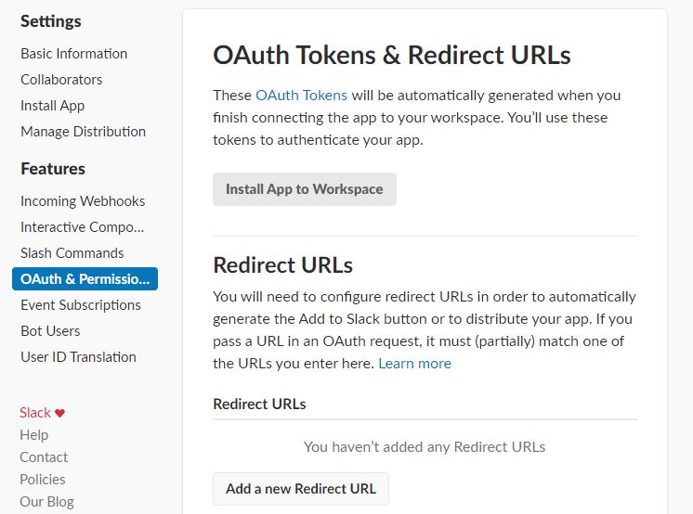Click the Settings sidebar heading
This screenshot has height=514, width=693.
click(51, 21)
